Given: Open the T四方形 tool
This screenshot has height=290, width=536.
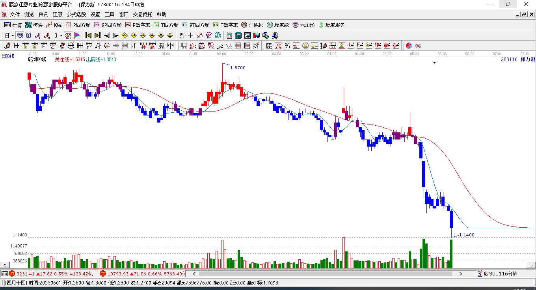Looking at the screenshot, I should tap(166, 25).
